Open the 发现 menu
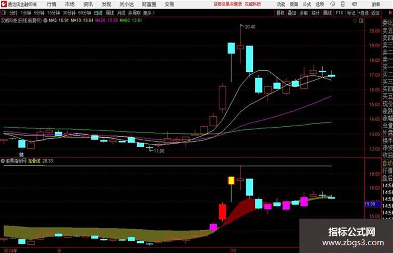This screenshot has width=393, height=253. [106, 4]
